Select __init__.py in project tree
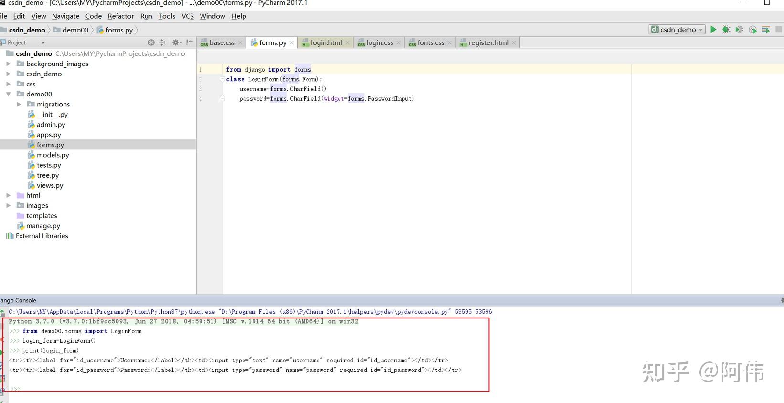 coord(48,115)
